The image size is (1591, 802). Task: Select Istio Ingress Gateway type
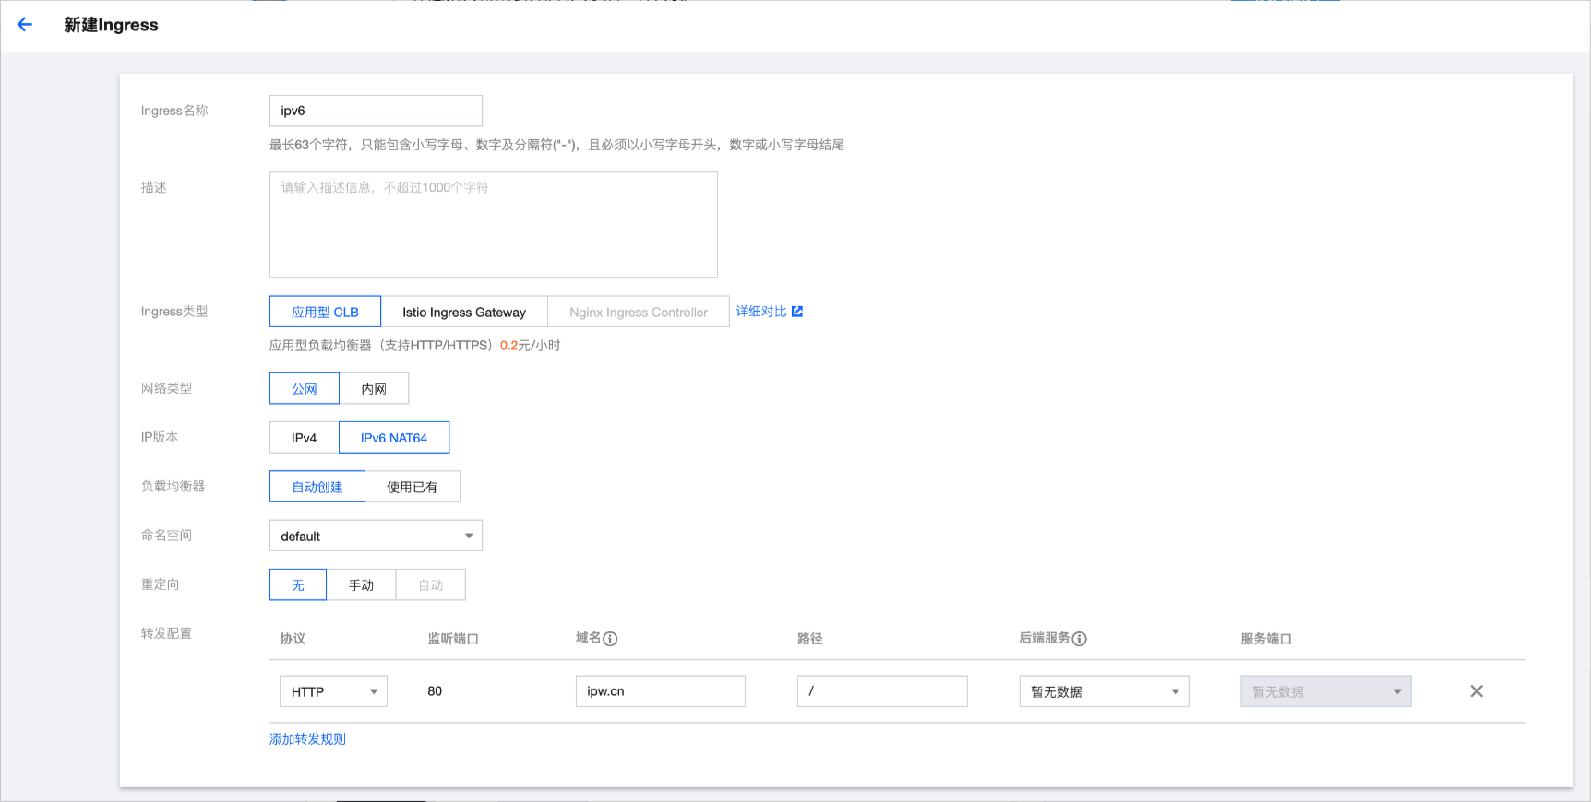point(464,312)
